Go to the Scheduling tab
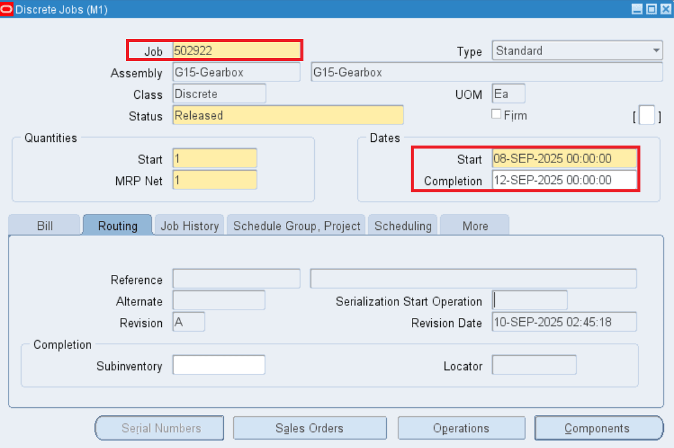The width and height of the screenshot is (674, 448). click(402, 226)
